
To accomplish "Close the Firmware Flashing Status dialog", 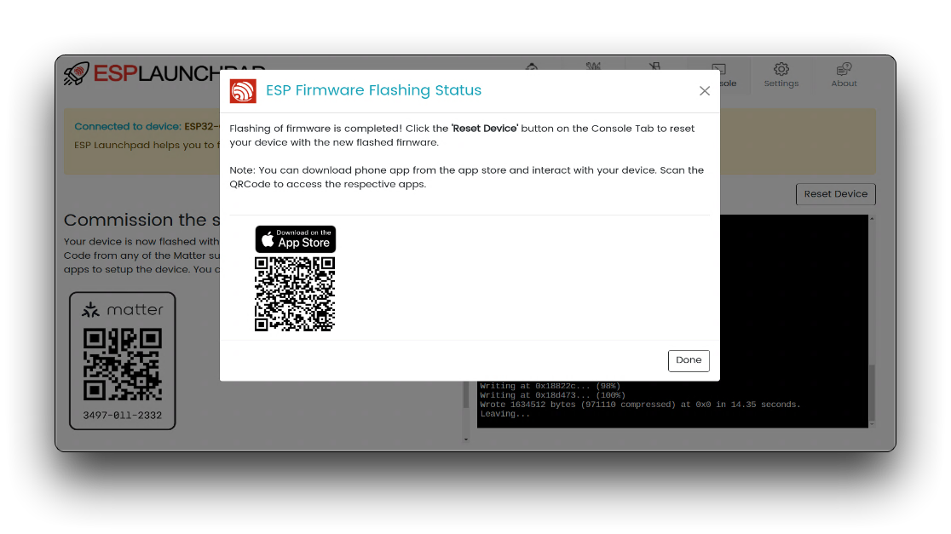I will pyautogui.click(x=704, y=91).
